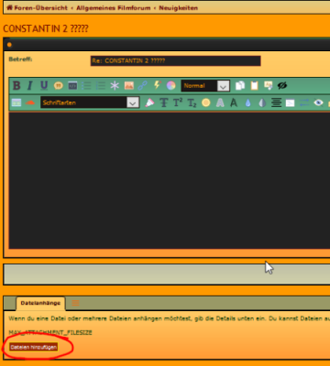Open the menu icon next to Dateianhänge
The height and width of the screenshot is (366, 330).
point(75,303)
